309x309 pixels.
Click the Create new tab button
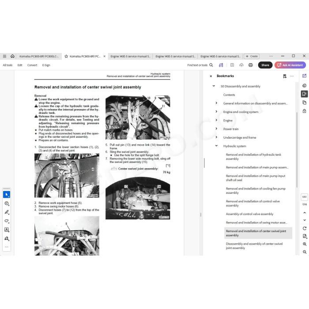tap(252, 57)
